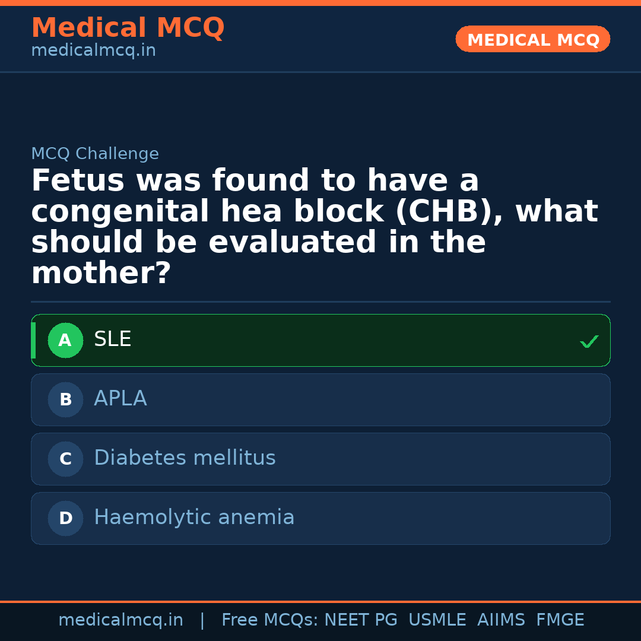Click the circle B option badge
This screenshot has width=641, height=641.
tap(65, 400)
